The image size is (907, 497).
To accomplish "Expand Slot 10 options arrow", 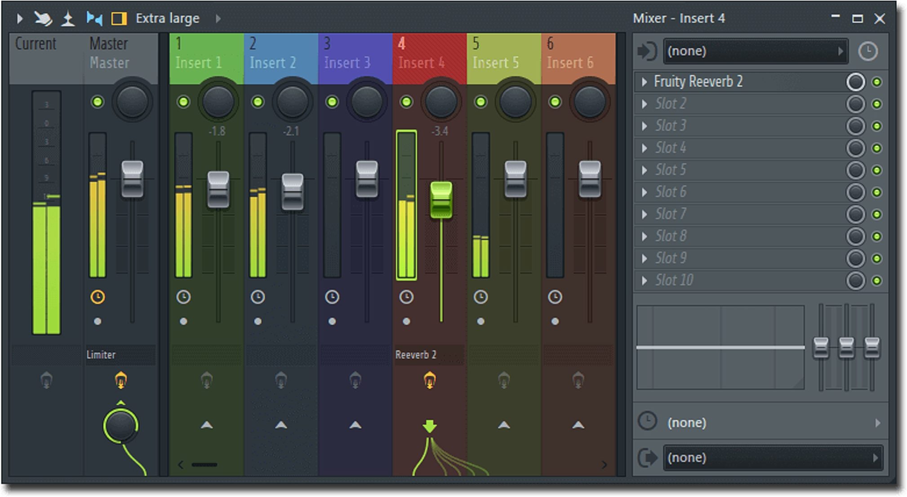I will tap(645, 281).
